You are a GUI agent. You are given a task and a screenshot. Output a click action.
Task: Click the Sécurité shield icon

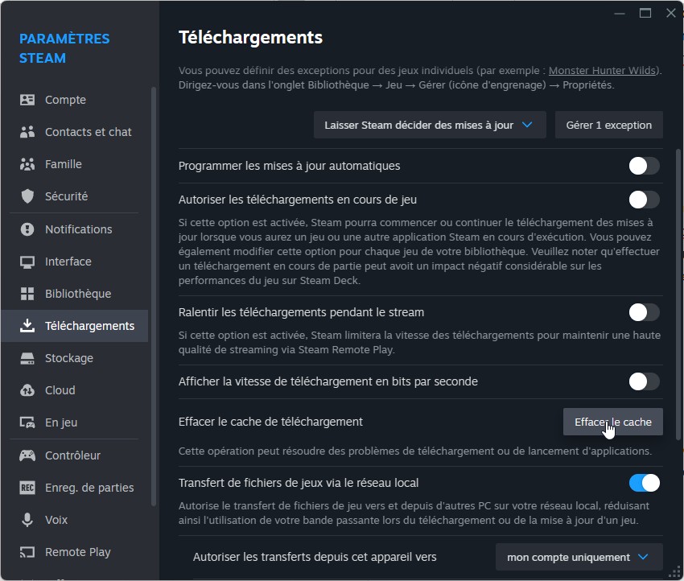pyautogui.click(x=27, y=196)
